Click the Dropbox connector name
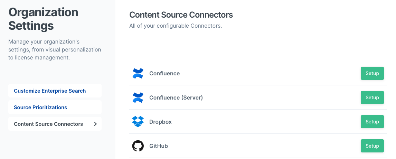The image size is (396, 159). (160, 122)
